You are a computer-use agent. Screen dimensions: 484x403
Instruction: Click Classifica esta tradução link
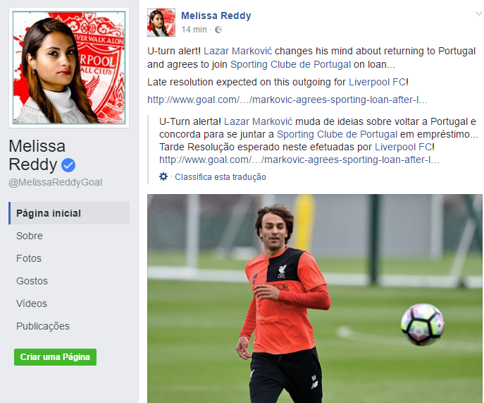tap(221, 177)
